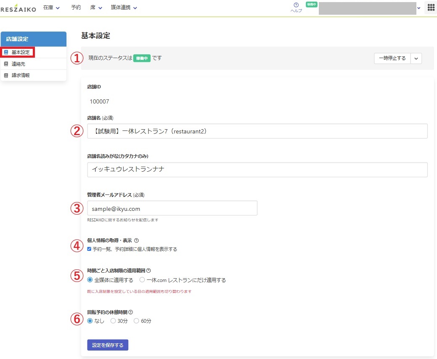Select the 一休.com レストランにだけ適用する option
Screen dimensions: 437x359
[142, 280]
